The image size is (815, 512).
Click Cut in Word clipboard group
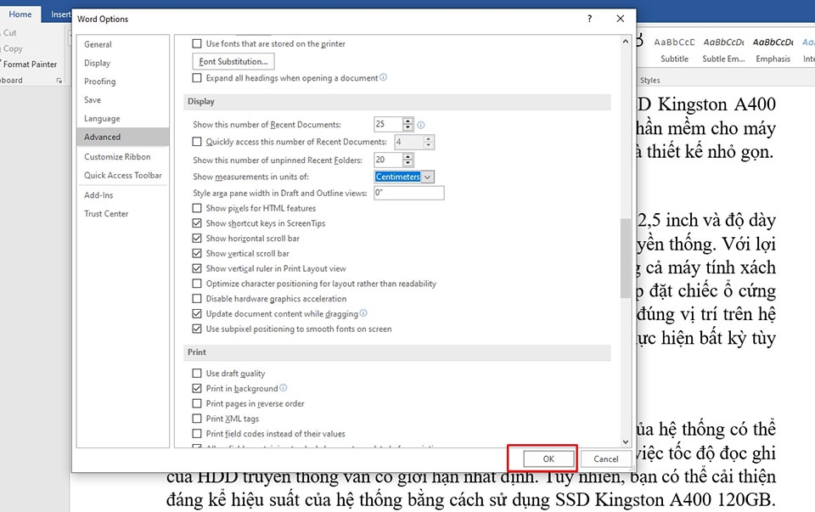[8, 33]
